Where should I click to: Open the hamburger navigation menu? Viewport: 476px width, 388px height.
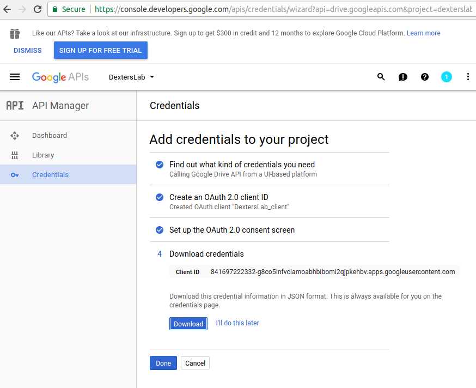pyautogui.click(x=15, y=77)
